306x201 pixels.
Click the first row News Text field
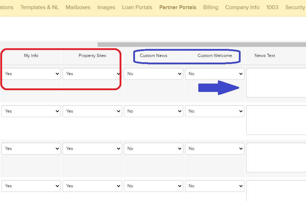tap(276, 83)
